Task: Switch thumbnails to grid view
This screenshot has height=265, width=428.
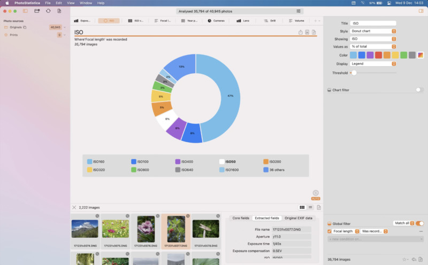Action: tap(302, 207)
